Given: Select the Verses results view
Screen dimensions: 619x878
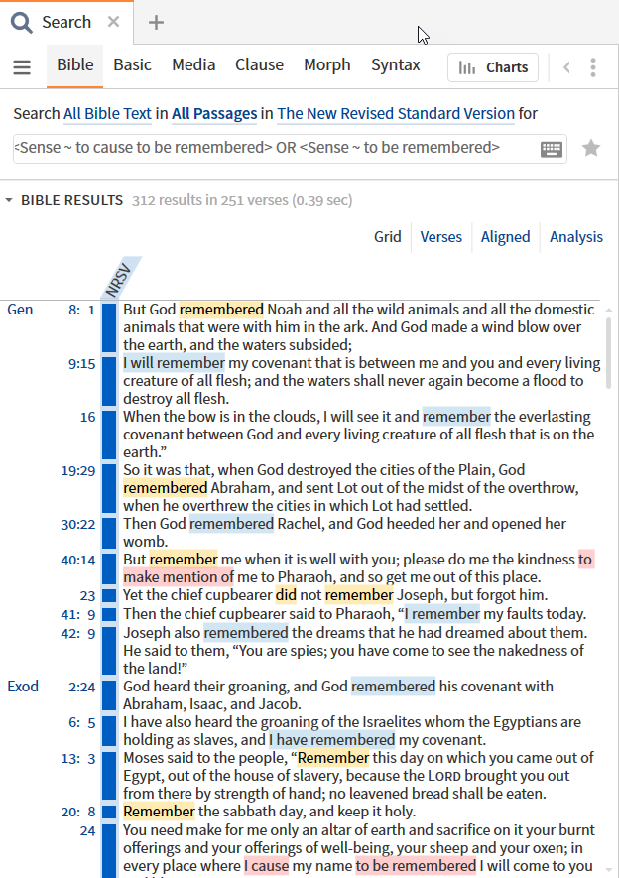Looking at the screenshot, I should click(441, 237).
